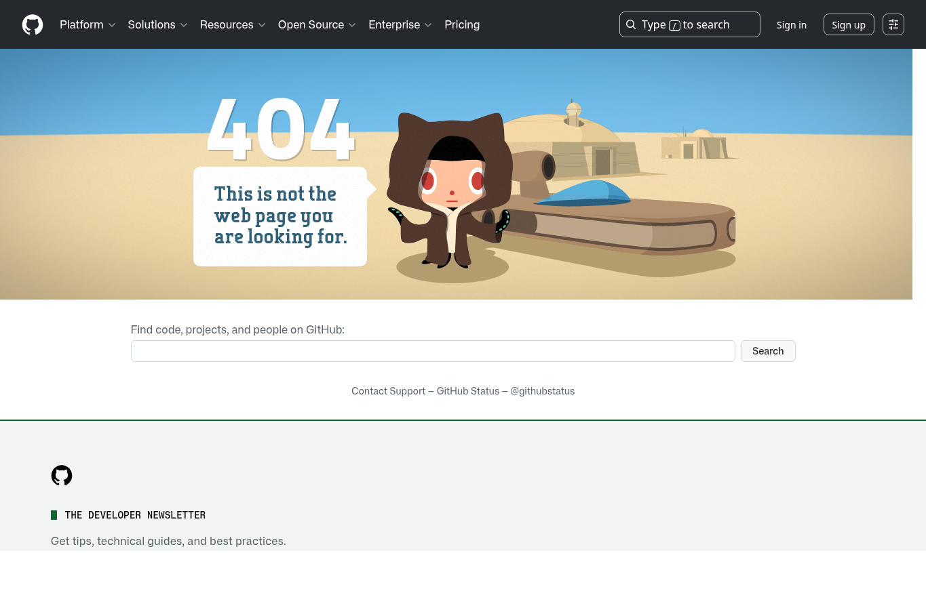This screenshot has height=610, width=926.
Task: Open the @githubstatus link
Action: coord(543,391)
